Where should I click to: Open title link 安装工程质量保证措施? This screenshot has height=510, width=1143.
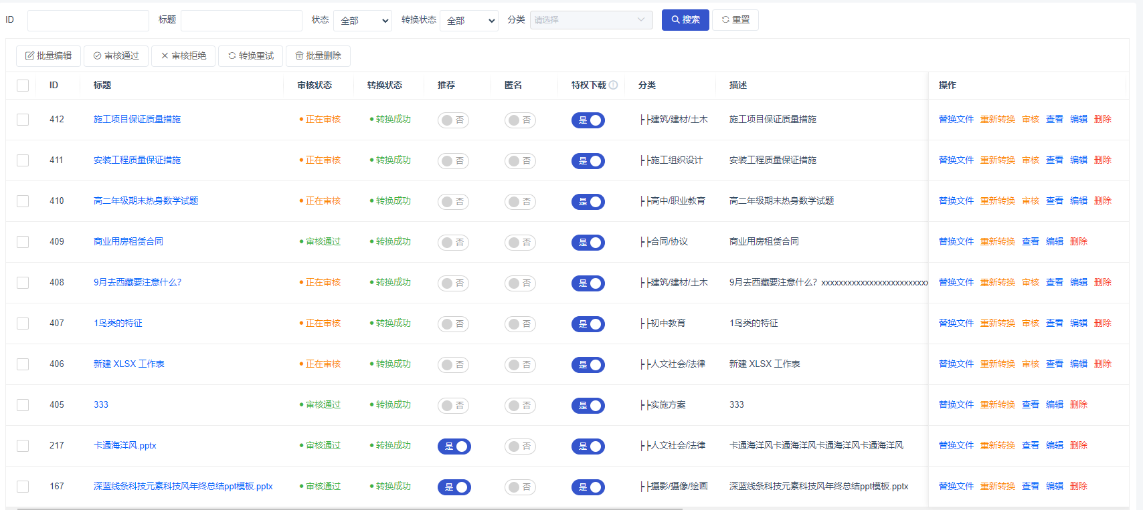[137, 160]
